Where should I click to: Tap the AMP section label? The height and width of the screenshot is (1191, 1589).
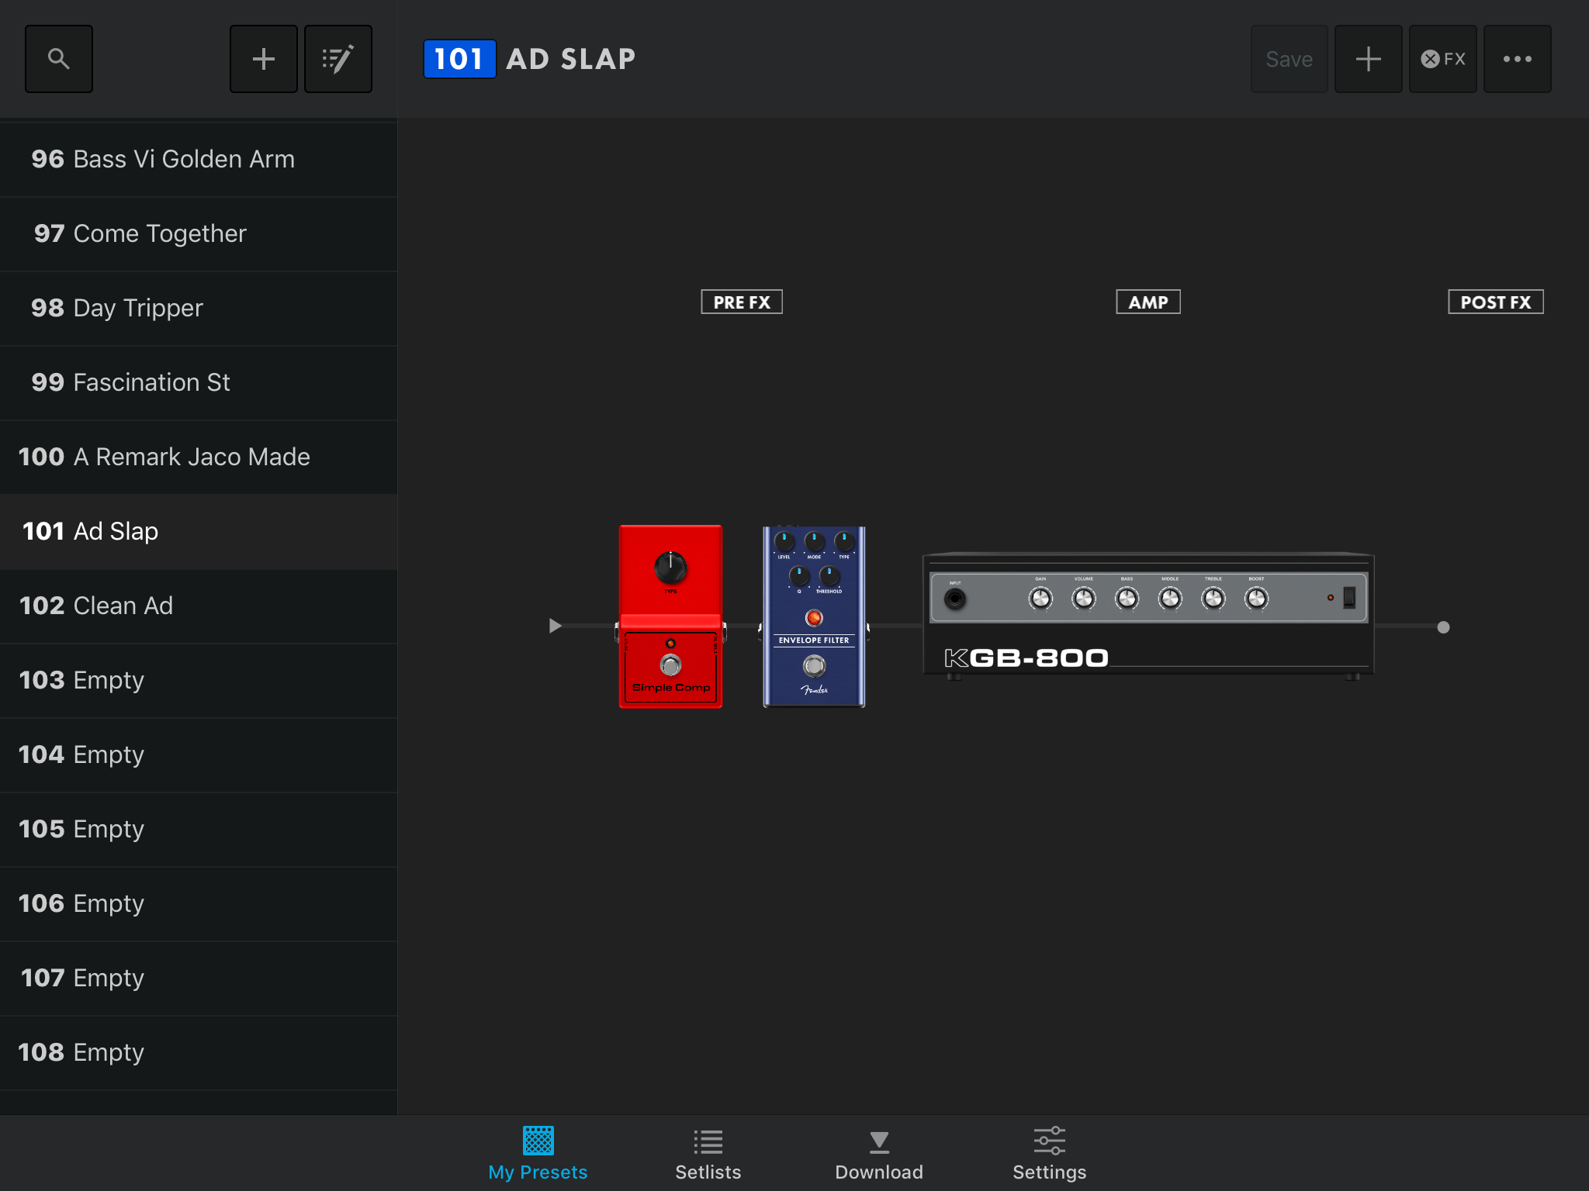tap(1148, 302)
